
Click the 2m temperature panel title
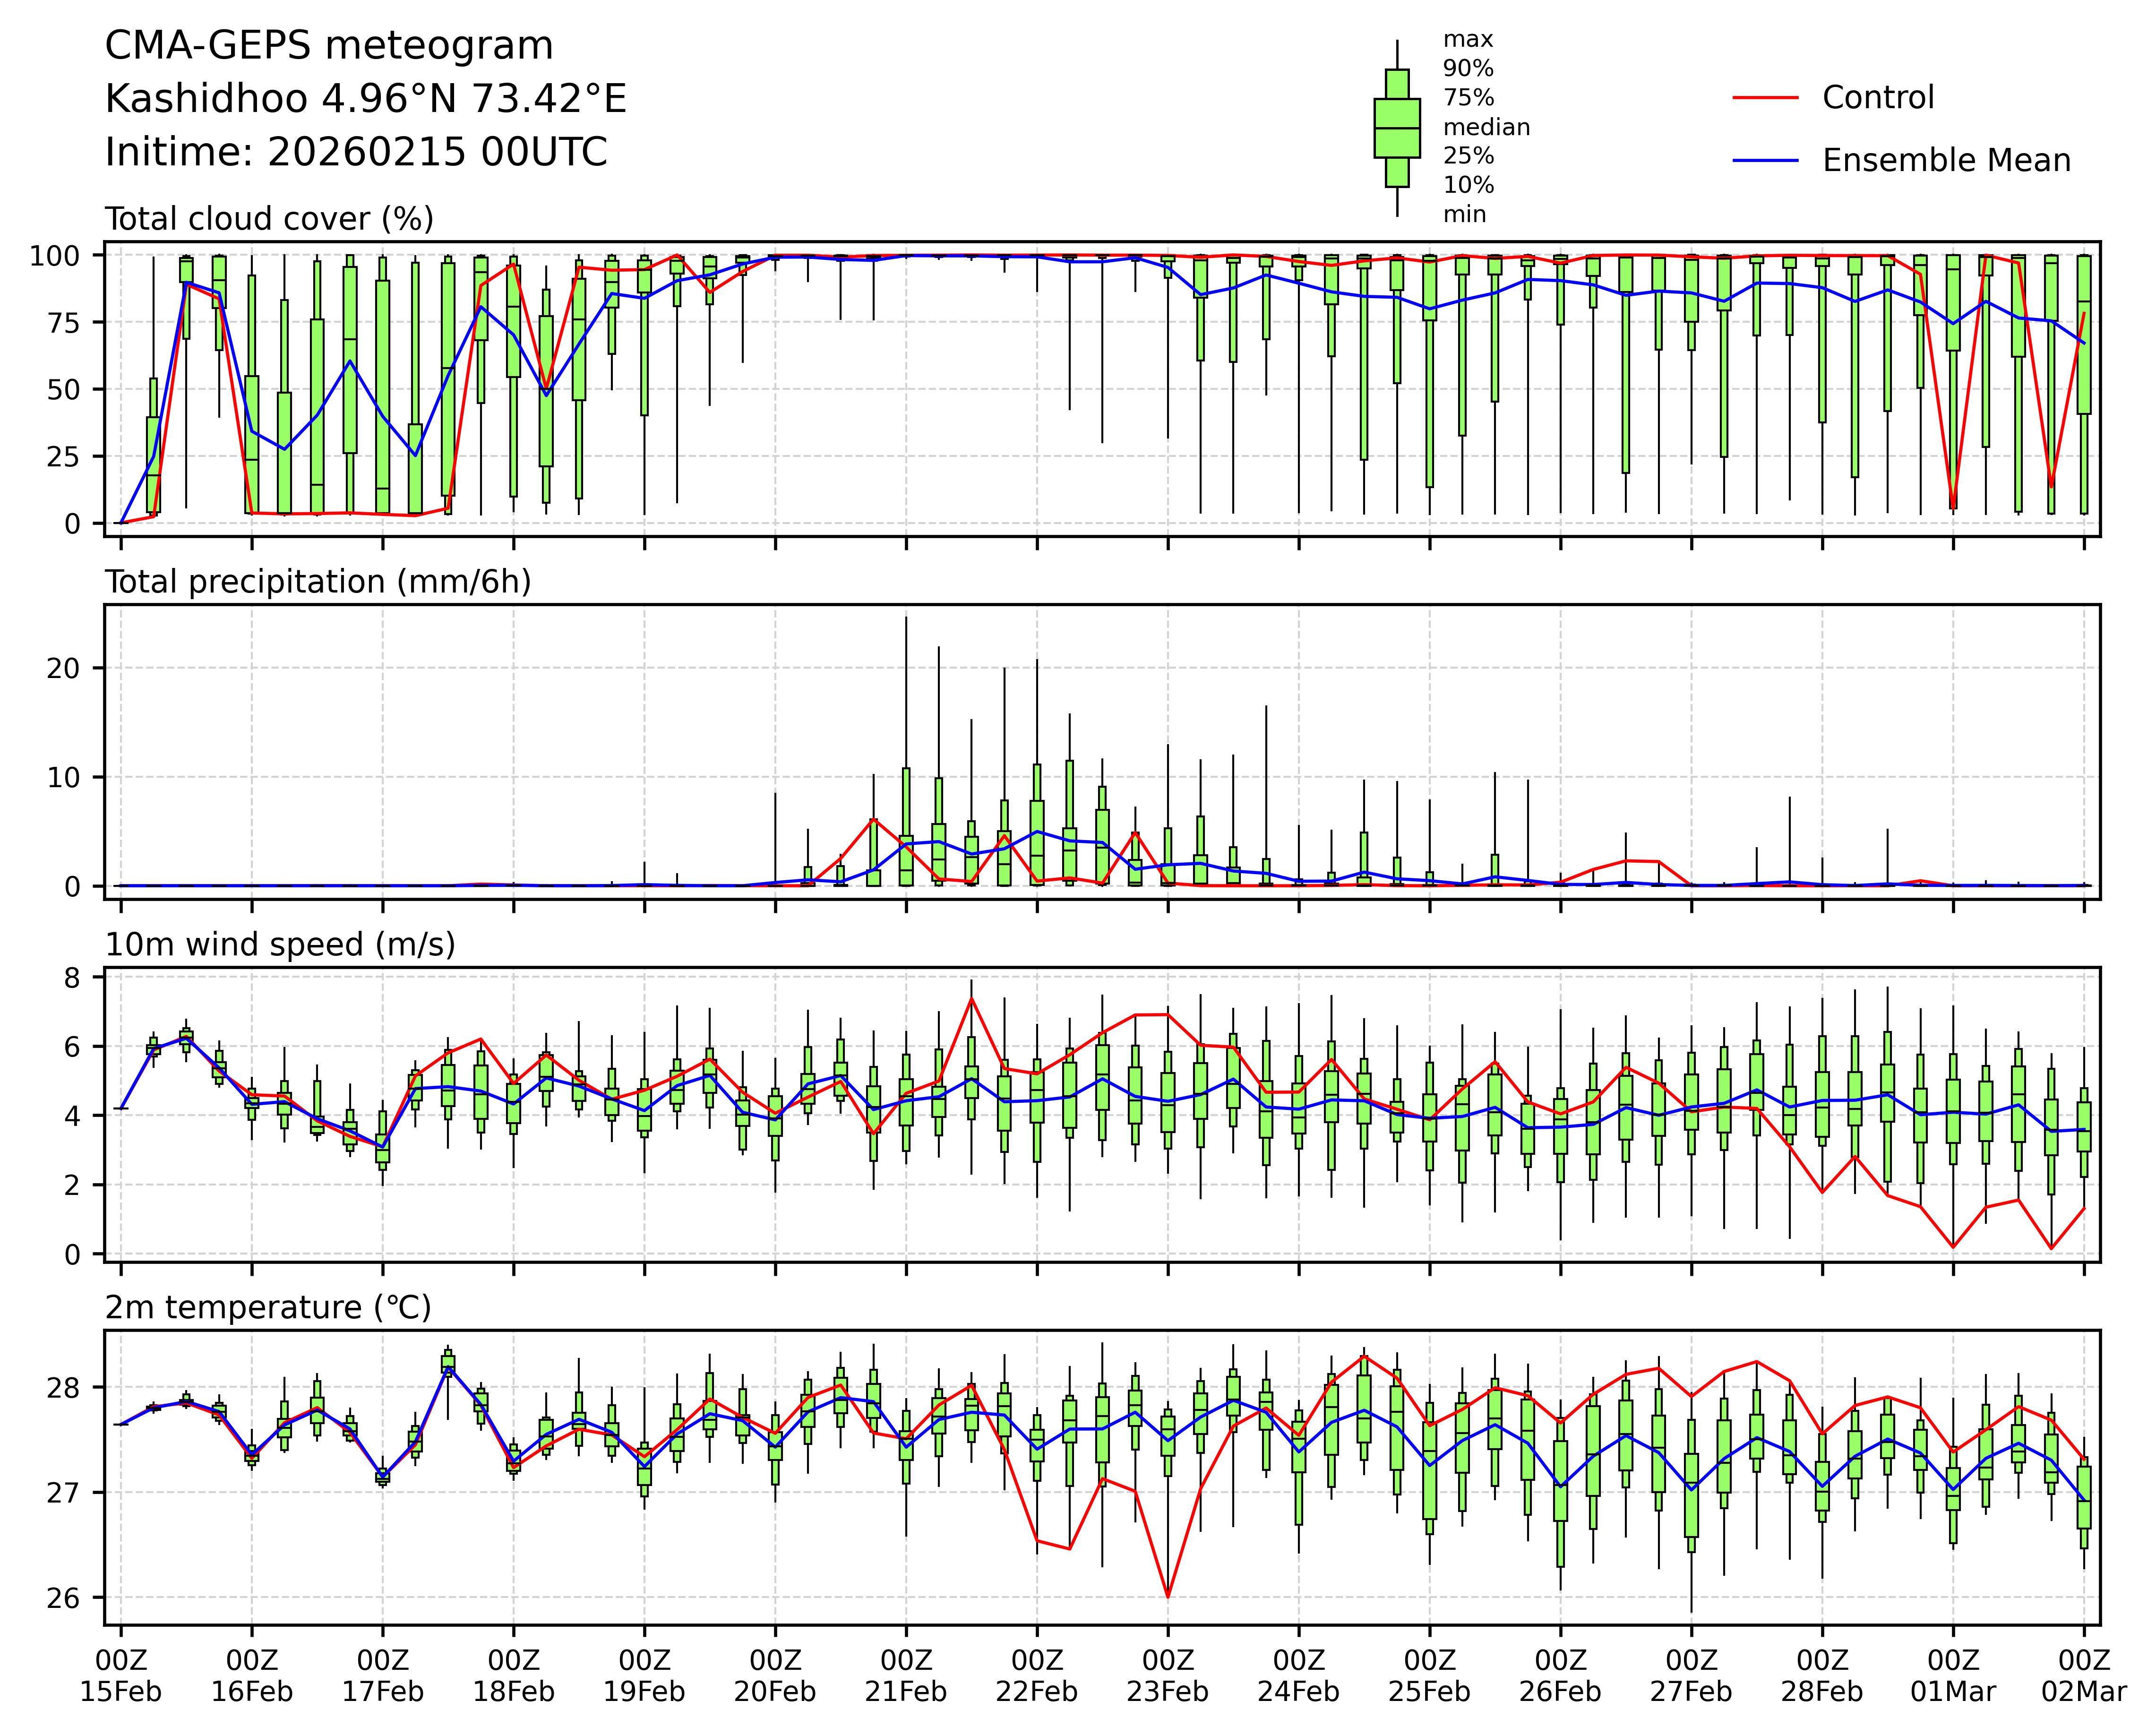coord(268,1308)
